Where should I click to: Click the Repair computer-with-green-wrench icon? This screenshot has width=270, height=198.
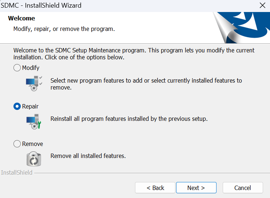click(34, 121)
